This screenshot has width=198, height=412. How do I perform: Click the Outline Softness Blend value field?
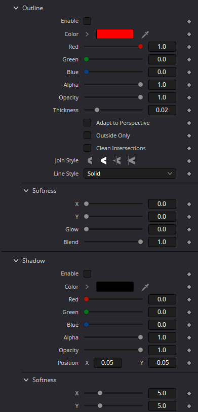click(162, 242)
